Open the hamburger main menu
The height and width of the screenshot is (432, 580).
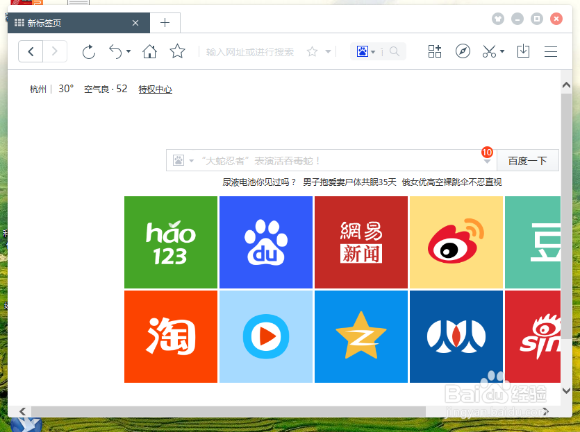[550, 52]
